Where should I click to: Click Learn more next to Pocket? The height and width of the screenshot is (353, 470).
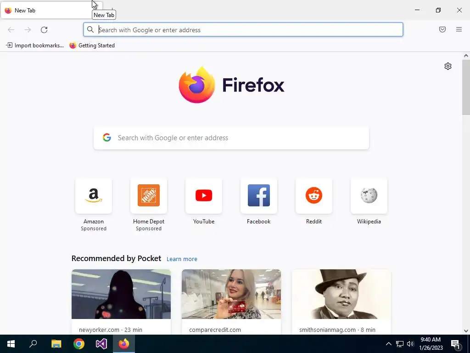pos(182,259)
